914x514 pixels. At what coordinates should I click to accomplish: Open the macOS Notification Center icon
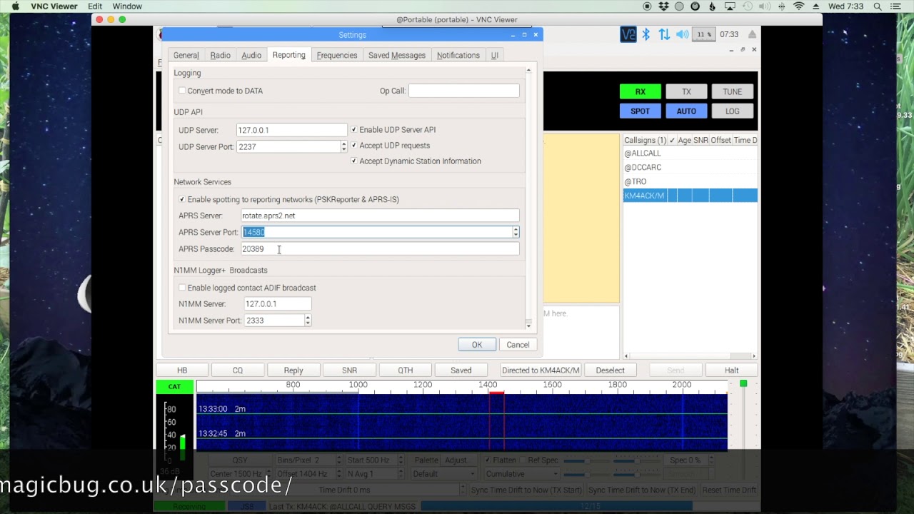pos(896,6)
